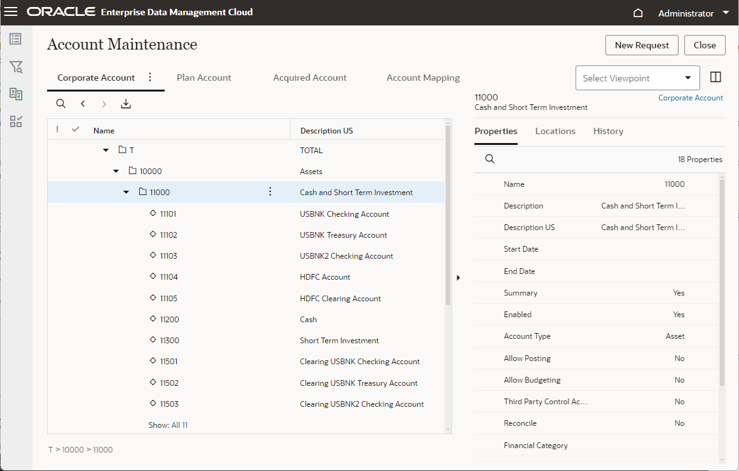Viewport: 739px width, 471px height.
Task: Search nodes using tree magnifier icon
Action: point(61,104)
